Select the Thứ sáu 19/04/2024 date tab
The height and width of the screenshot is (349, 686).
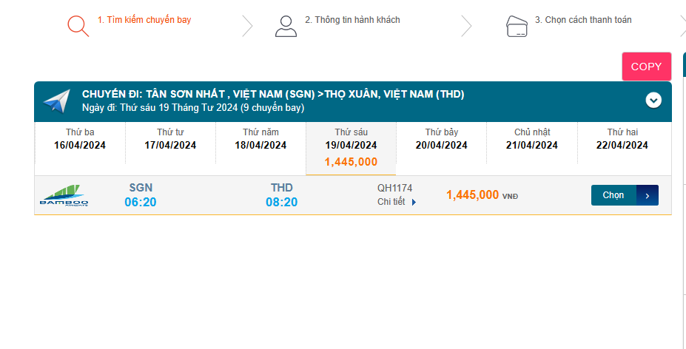click(x=351, y=147)
